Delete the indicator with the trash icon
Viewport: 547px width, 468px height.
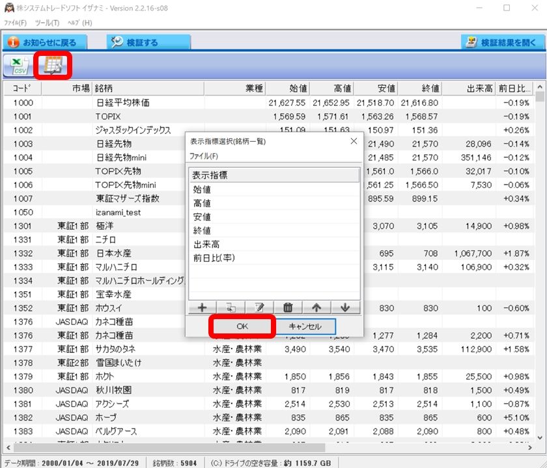click(288, 307)
